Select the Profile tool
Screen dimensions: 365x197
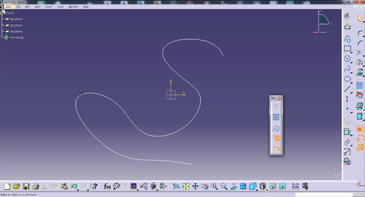click(347, 39)
